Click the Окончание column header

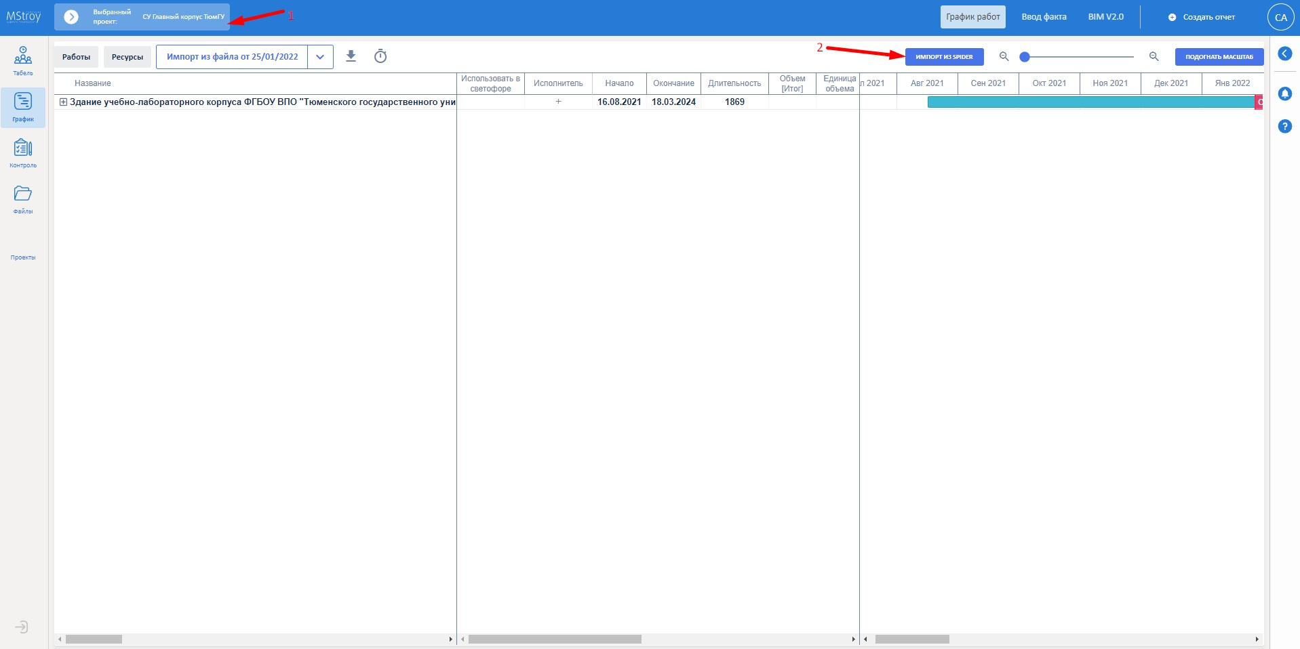click(673, 83)
